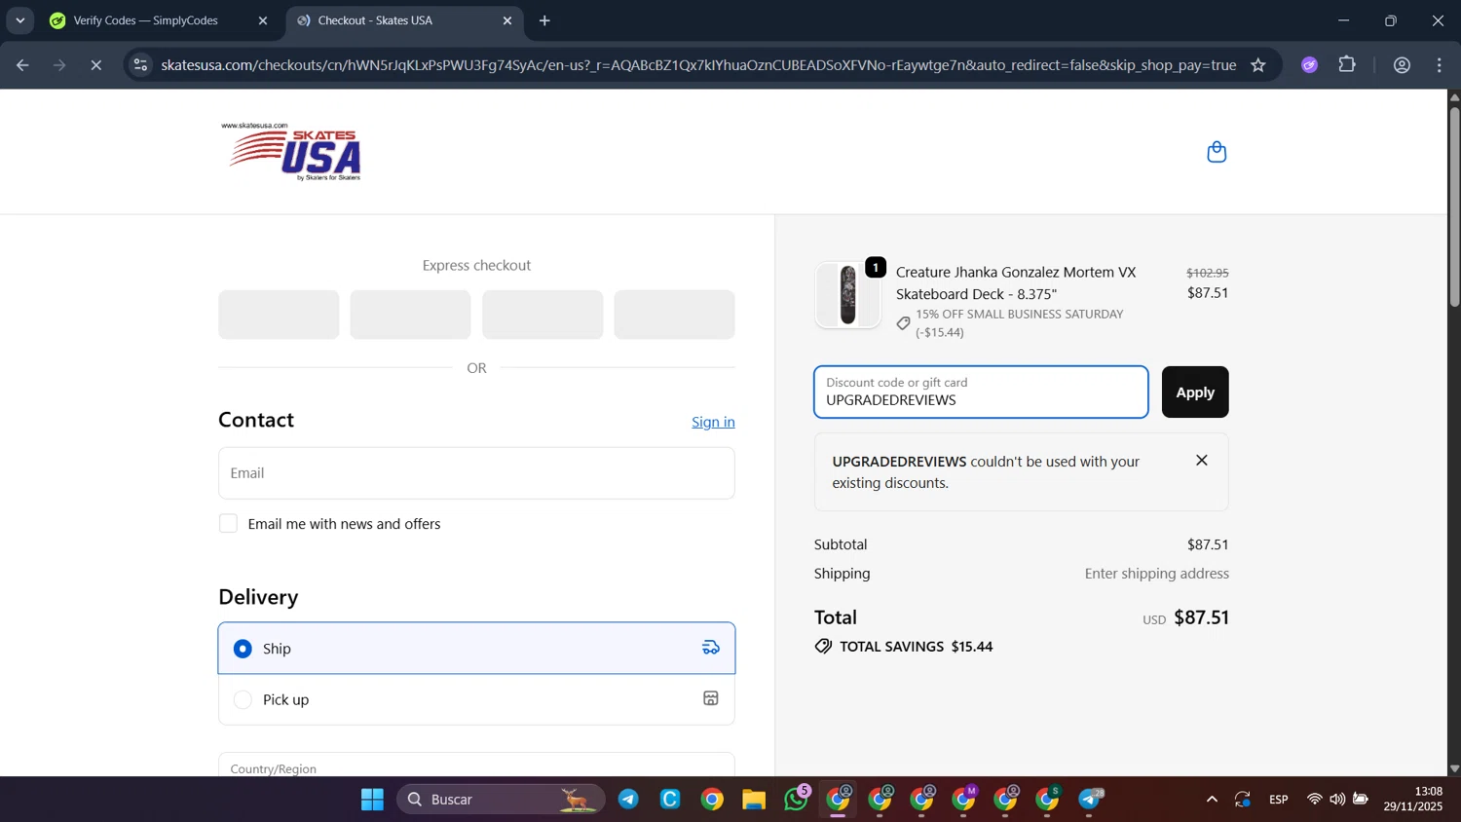1461x822 pixels.
Task: Click the store icon in Pick up row
Action: point(711,698)
